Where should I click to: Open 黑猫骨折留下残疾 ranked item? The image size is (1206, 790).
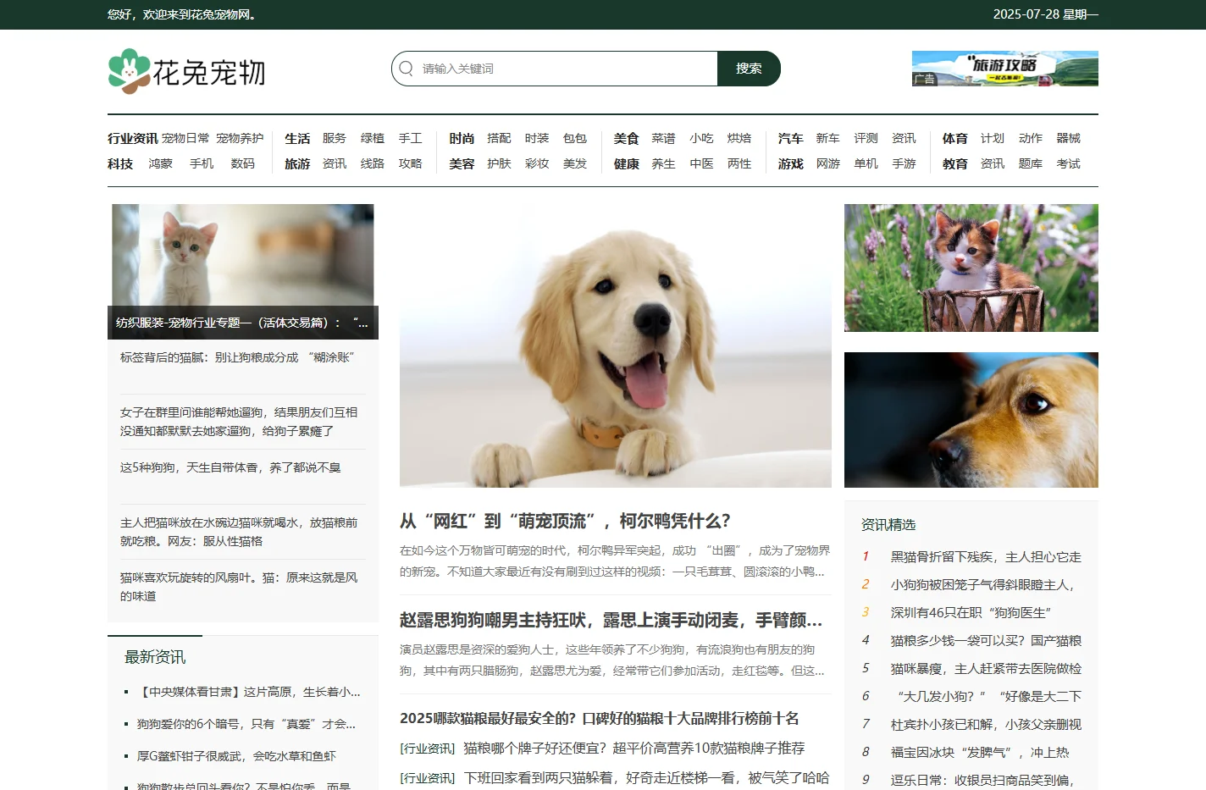coord(986,556)
